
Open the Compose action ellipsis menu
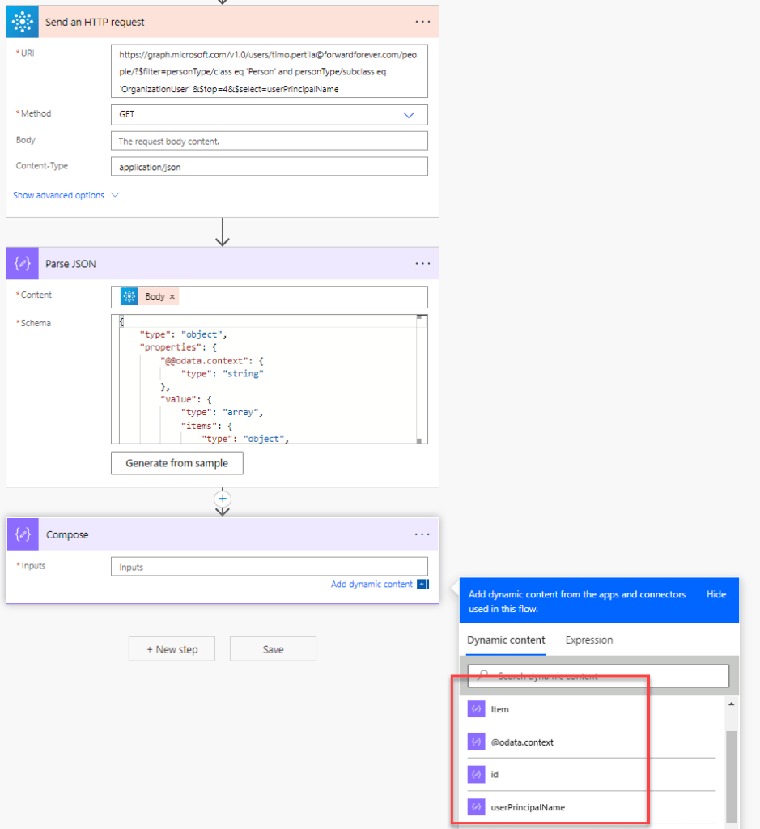(x=422, y=534)
